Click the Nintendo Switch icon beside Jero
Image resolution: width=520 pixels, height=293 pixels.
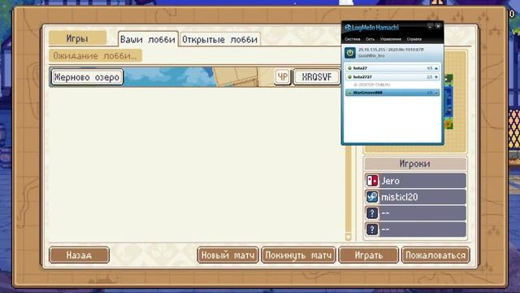(372, 181)
